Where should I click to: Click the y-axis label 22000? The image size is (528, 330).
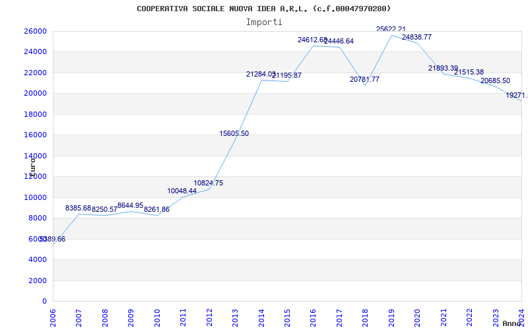pos(35,73)
